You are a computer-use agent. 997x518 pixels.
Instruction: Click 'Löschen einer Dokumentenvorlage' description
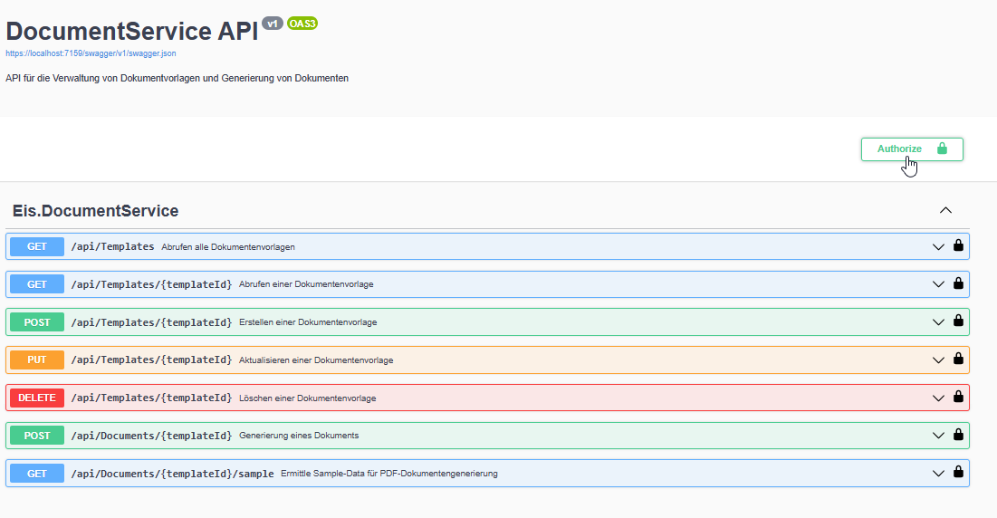(307, 398)
